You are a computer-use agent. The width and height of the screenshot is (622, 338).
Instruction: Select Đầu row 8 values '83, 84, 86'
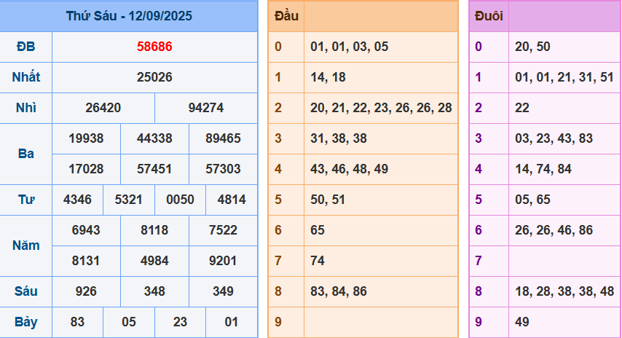(x=339, y=291)
